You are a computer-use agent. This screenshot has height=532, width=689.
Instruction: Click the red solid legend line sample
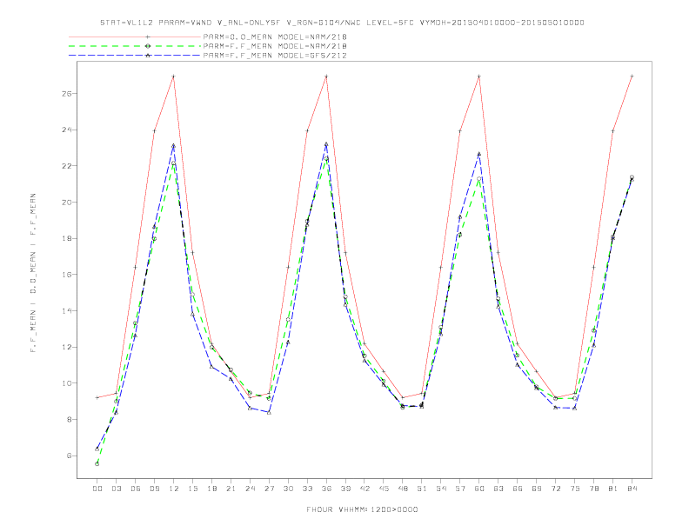[x=135, y=37]
